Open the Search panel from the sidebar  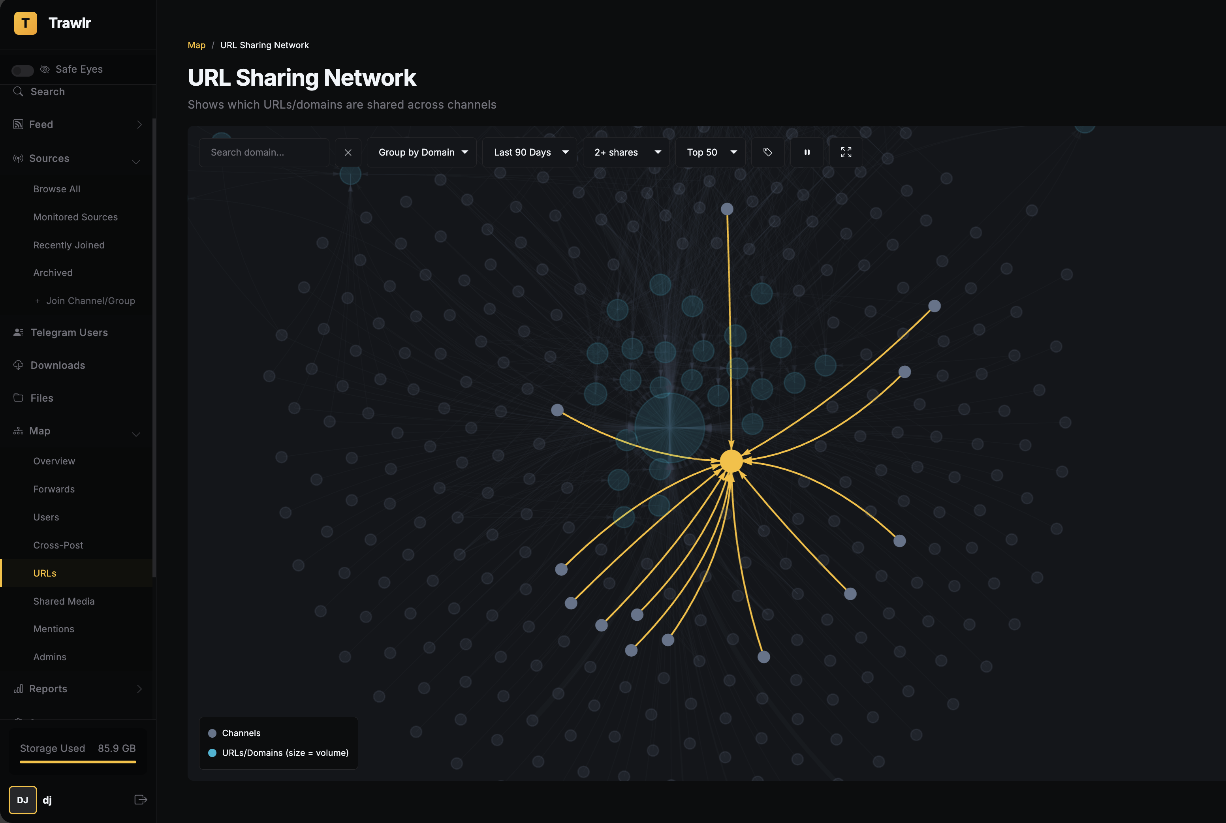point(47,91)
